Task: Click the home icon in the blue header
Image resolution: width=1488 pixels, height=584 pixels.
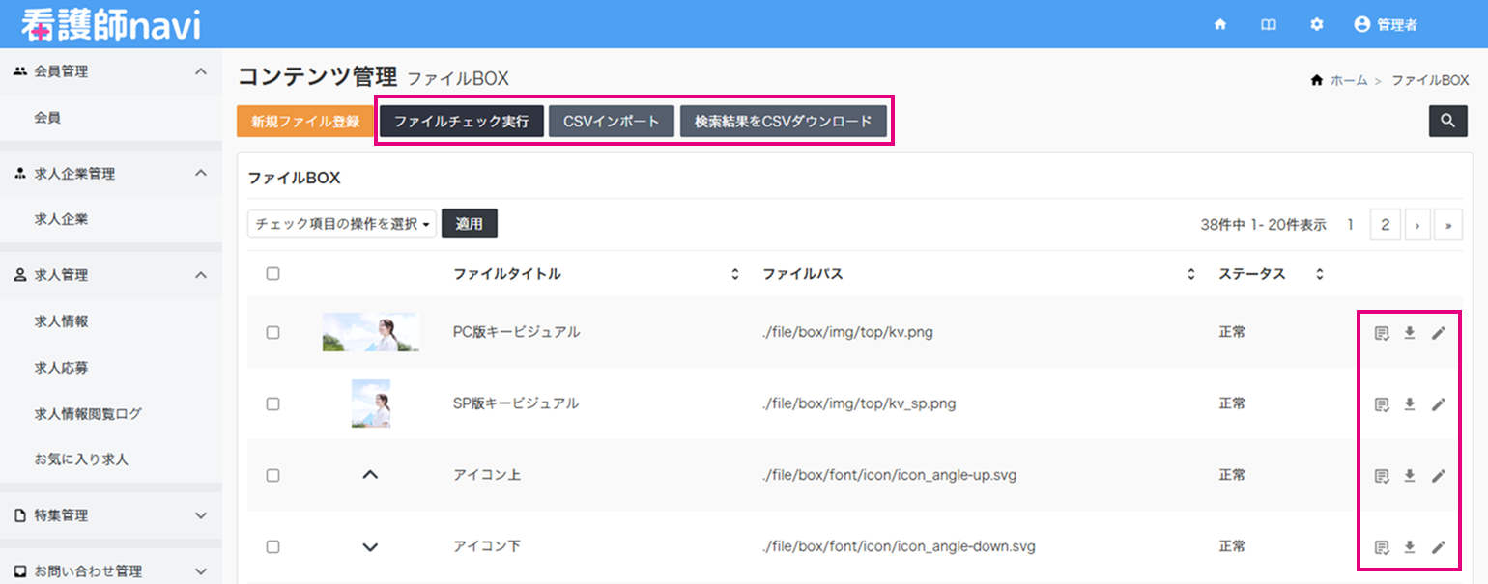Action: click(1220, 25)
